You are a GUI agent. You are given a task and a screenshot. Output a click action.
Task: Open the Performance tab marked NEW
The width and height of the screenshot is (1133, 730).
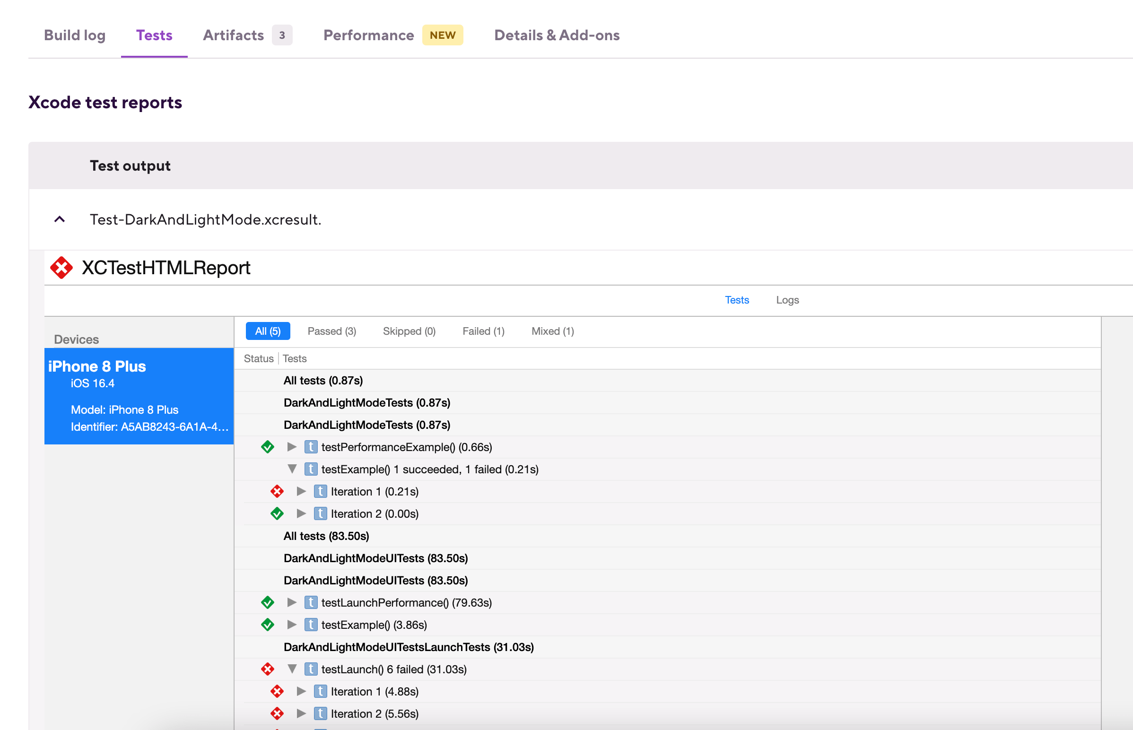tap(368, 35)
